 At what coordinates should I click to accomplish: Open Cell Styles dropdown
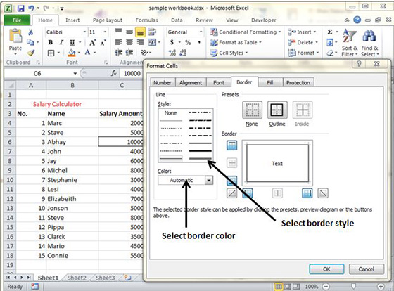point(229,53)
